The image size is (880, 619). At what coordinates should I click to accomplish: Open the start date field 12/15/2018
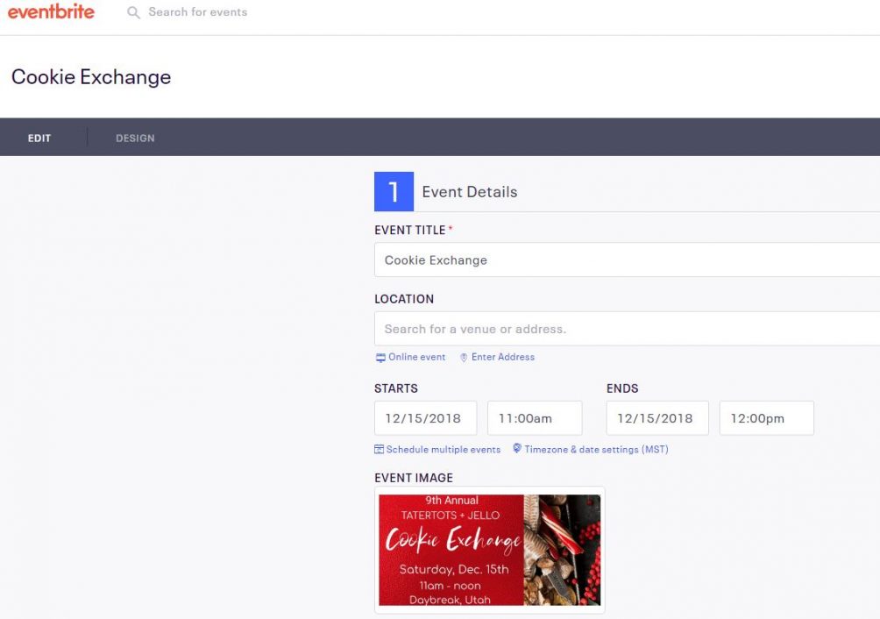point(425,418)
